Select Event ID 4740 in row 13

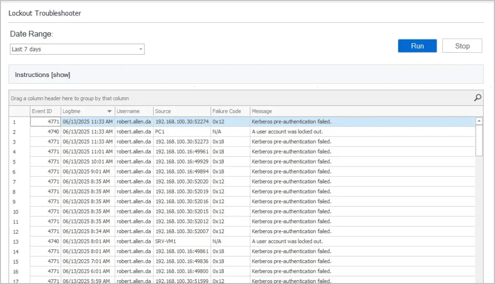45,241
